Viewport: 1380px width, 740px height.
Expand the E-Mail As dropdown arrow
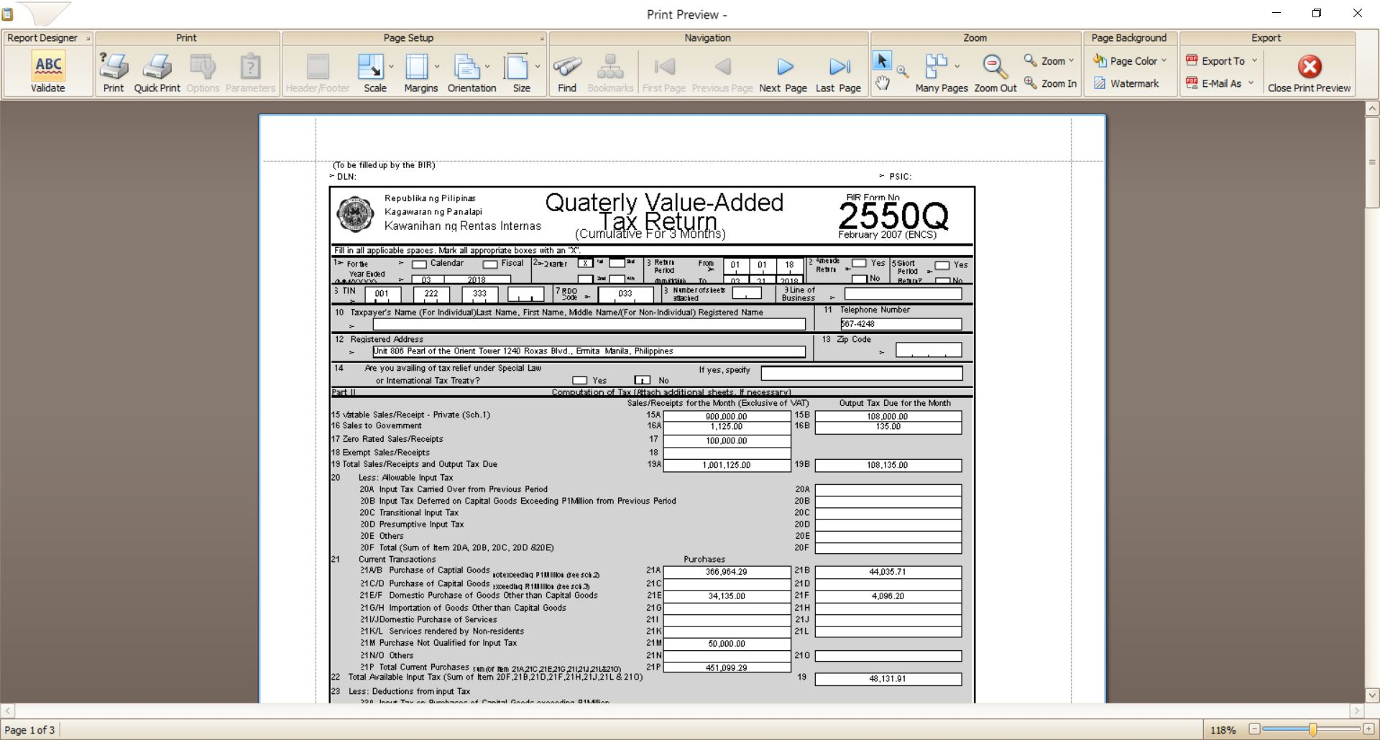[x=1251, y=83]
